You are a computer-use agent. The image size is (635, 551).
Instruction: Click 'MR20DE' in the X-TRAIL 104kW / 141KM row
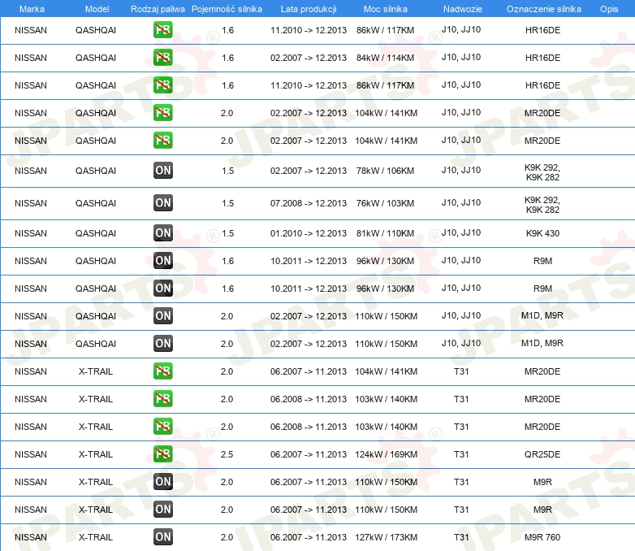542,371
